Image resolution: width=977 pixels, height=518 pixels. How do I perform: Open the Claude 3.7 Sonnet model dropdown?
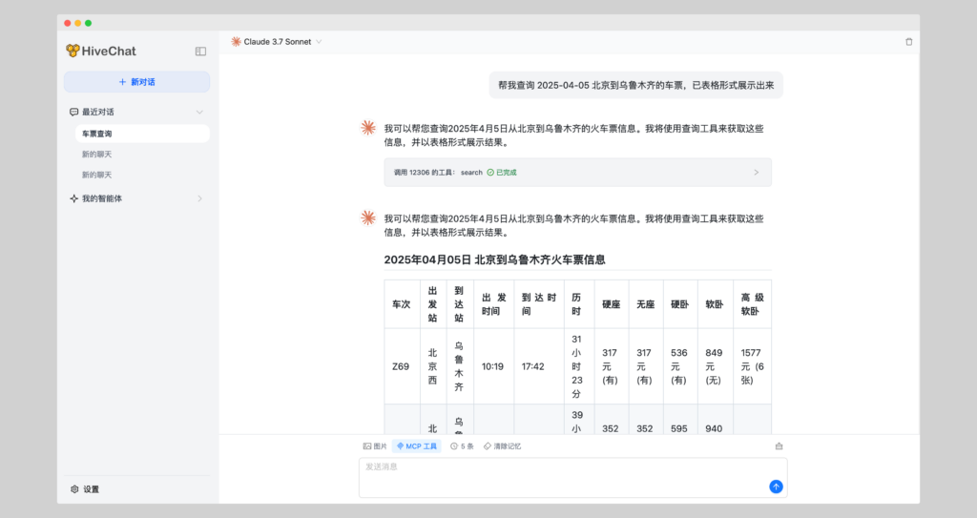277,42
